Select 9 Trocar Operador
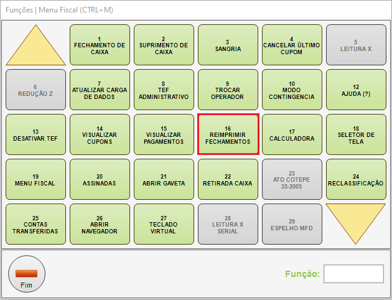The height and width of the screenshot is (300, 392). tap(228, 90)
